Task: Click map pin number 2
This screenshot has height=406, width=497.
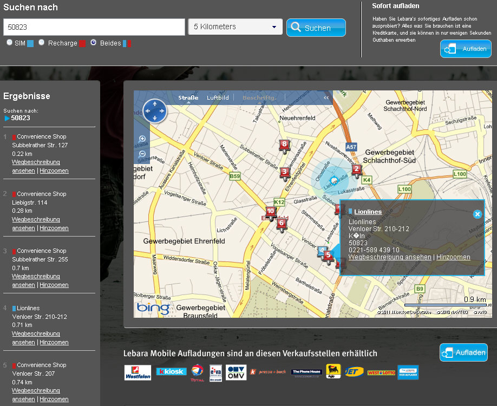Action: pyautogui.click(x=357, y=170)
